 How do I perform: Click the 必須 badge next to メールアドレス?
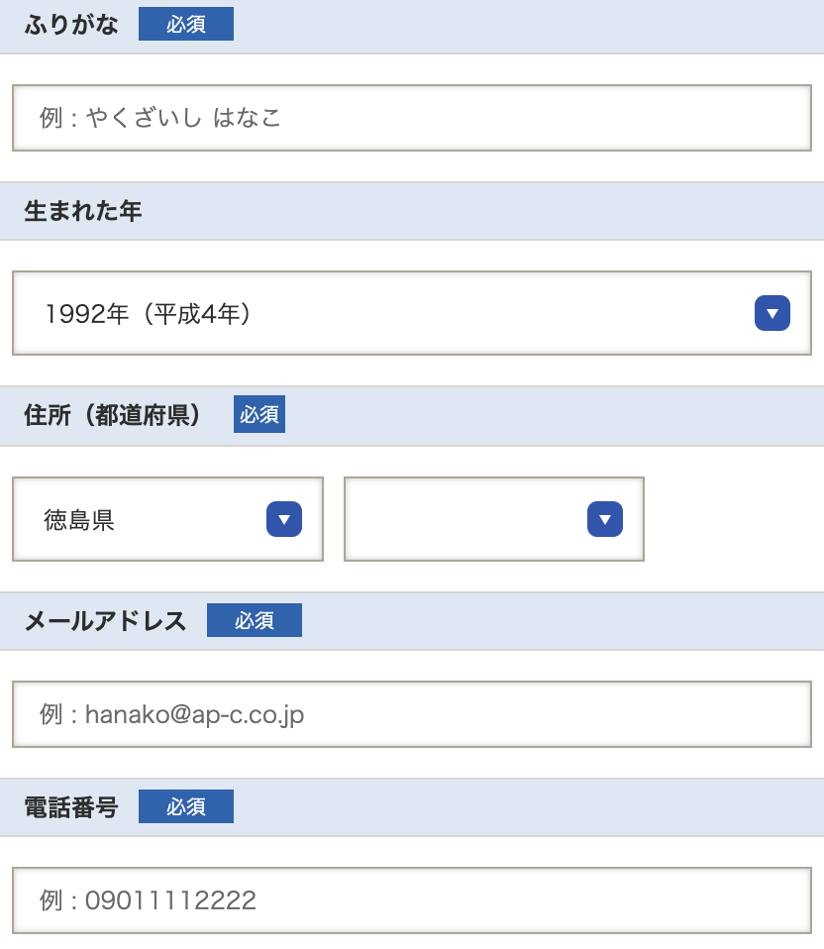point(255,621)
